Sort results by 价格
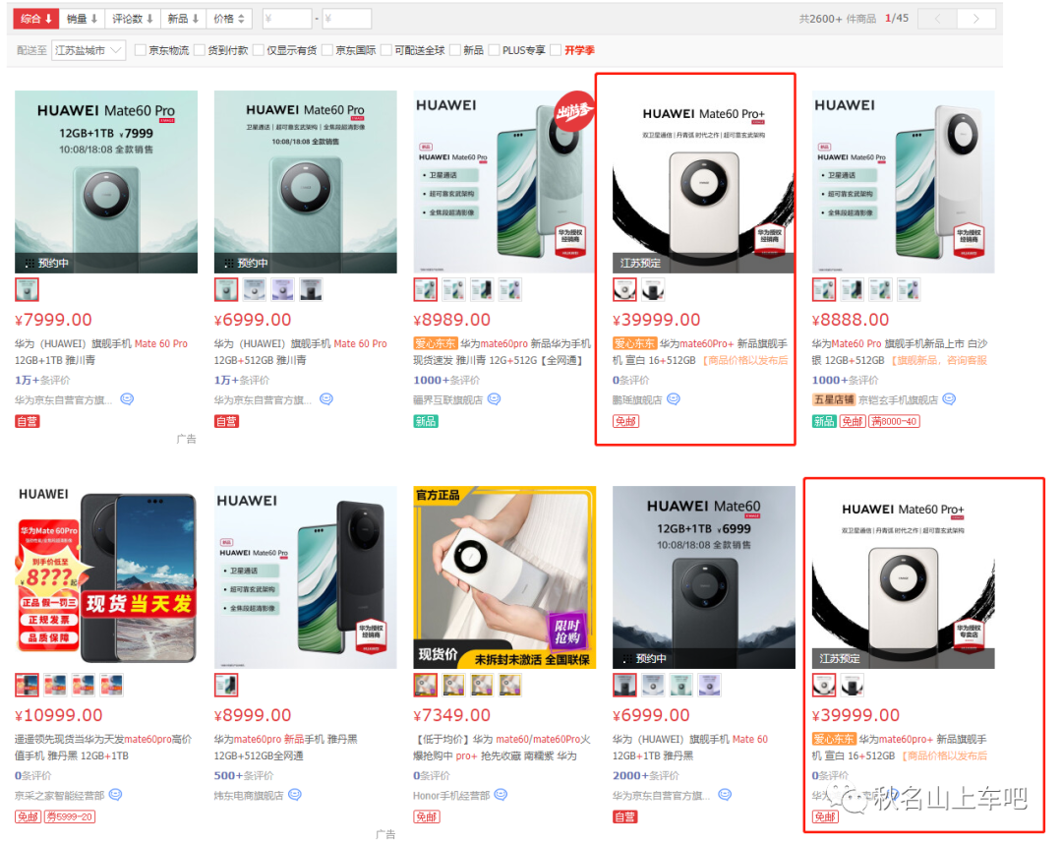The height and width of the screenshot is (845, 1062). [229, 19]
